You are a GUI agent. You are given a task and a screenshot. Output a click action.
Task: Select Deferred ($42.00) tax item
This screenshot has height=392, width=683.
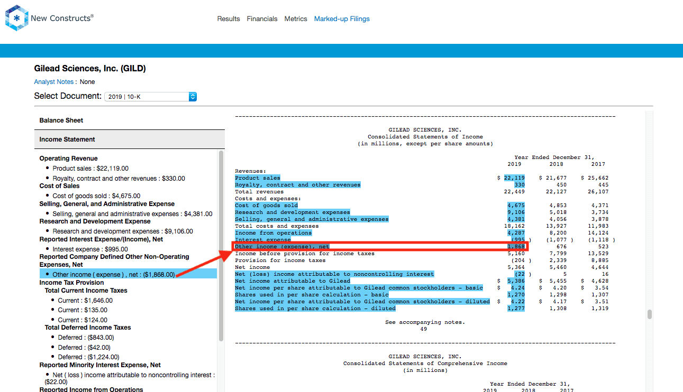(84, 348)
